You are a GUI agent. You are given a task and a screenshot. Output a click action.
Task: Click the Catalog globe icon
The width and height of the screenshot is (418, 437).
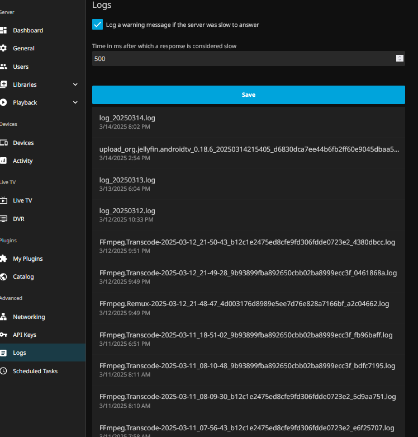(x=3, y=276)
